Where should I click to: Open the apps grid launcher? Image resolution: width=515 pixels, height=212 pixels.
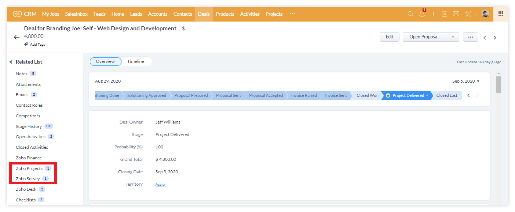tap(501, 14)
